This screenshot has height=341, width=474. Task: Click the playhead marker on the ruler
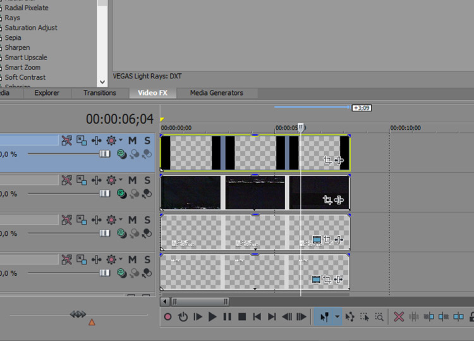(301, 127)
